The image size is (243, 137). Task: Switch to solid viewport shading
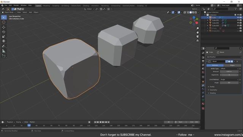pos(191,12)
